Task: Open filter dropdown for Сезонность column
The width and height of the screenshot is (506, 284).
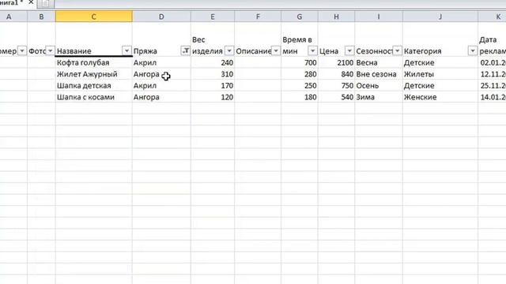Action: 398,50
